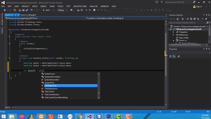Click the Visual Studio taskbar icon
This screenshot has height=119, width=211.
[89, 116]
